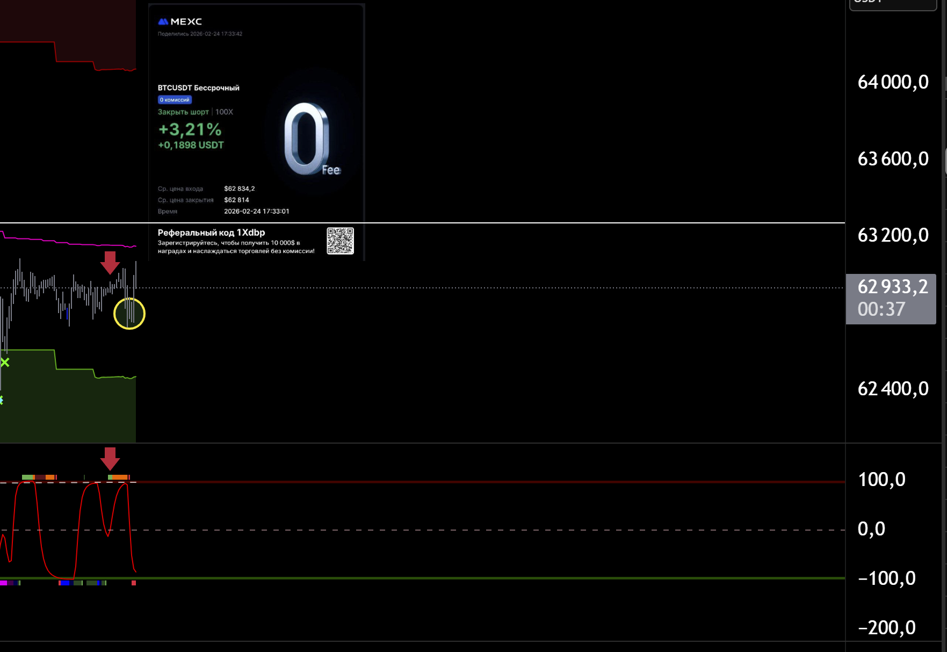Click the MEXC logo on the trade card

click(x=180, y=21)
